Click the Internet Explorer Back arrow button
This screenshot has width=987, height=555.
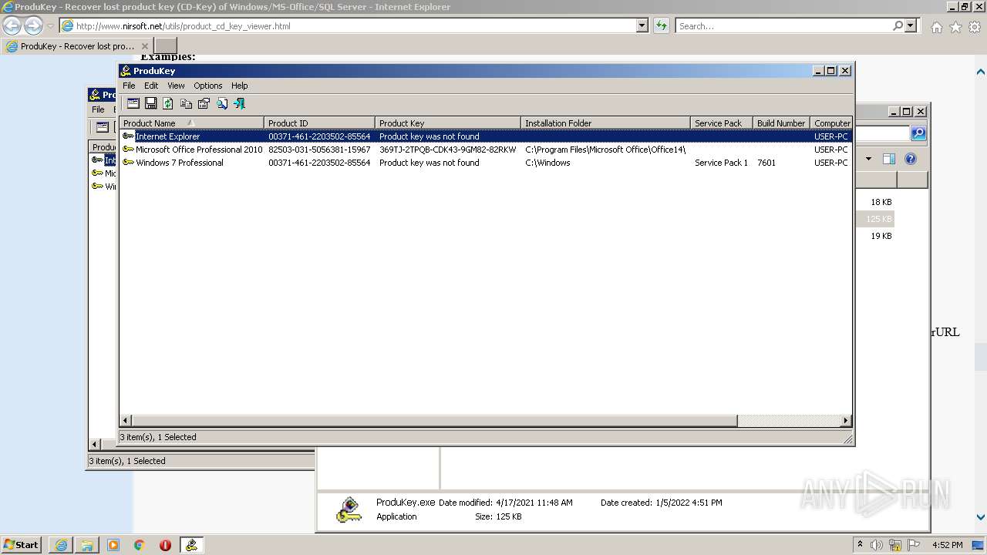[12, 25]
